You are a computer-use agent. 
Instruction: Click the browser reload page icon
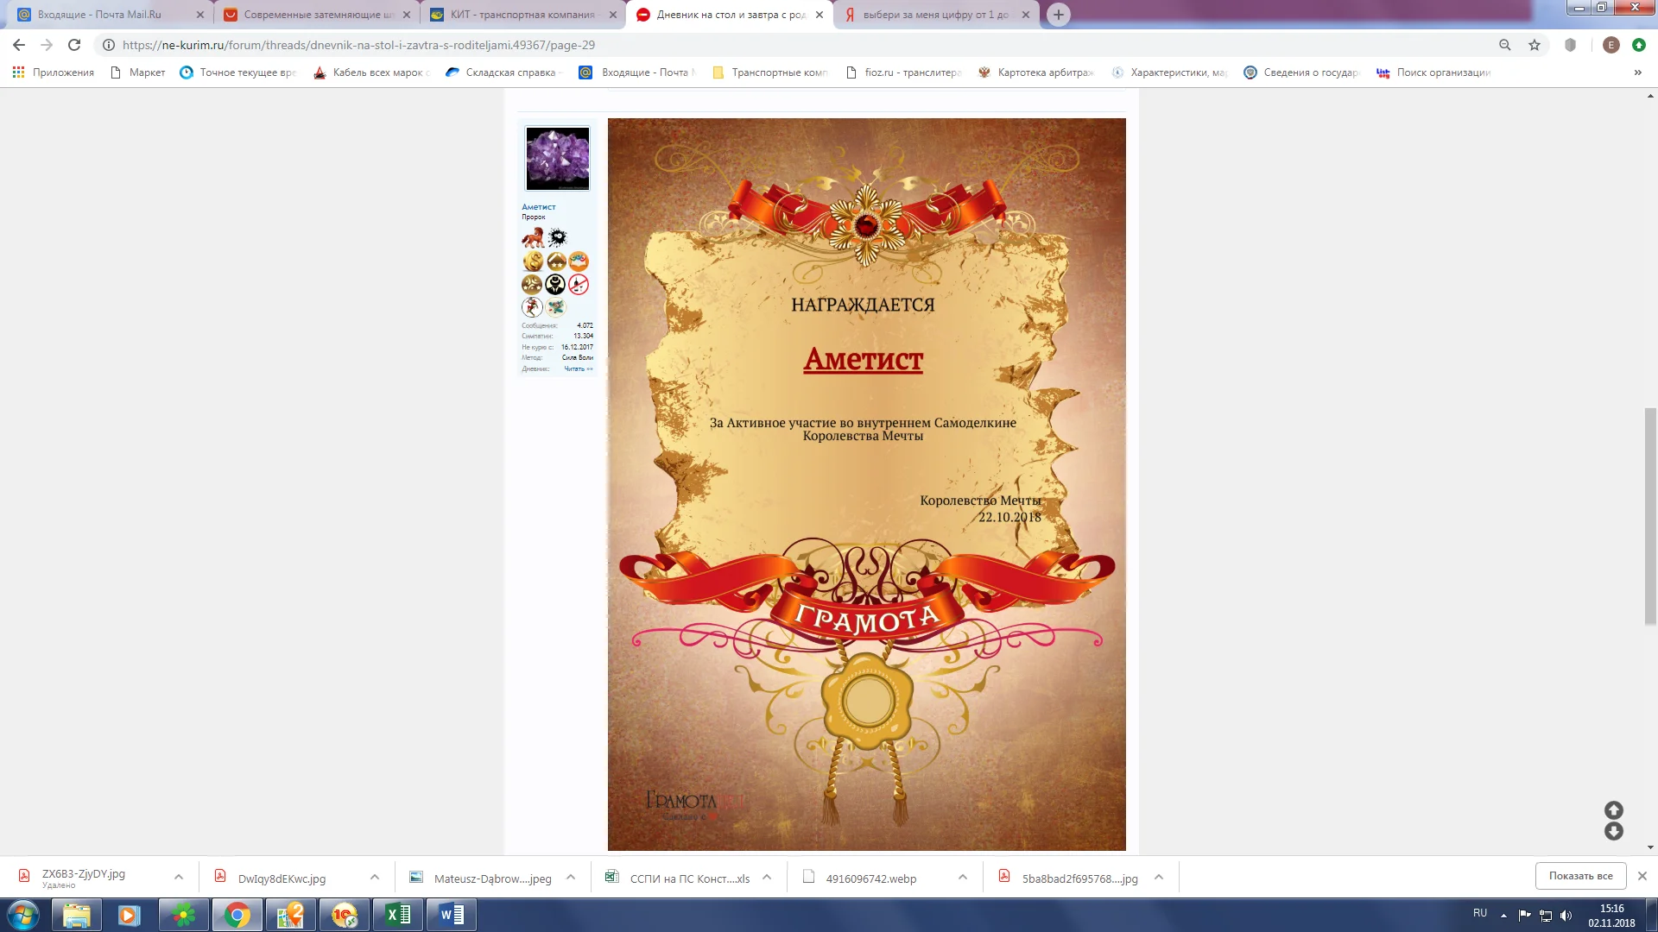point(74,45)
